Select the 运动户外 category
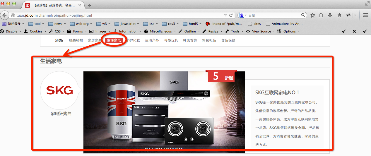Image resolution: width=371 pixels, height=156 pixels. tap(152, 40)
